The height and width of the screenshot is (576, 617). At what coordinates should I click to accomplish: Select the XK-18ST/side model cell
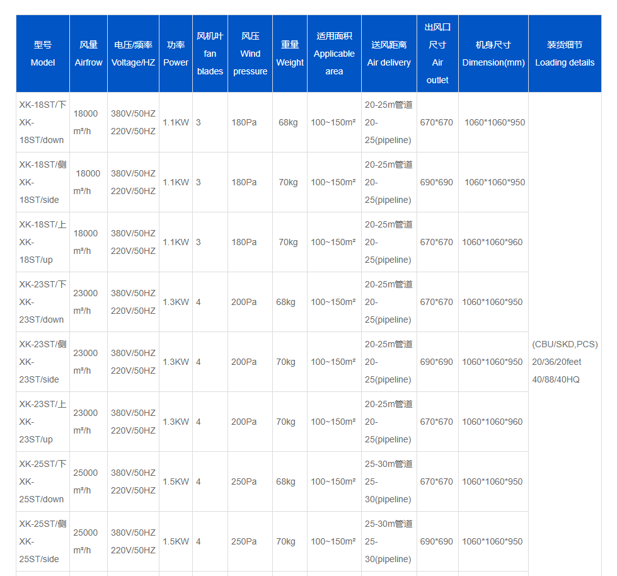(x=43, y=182)
